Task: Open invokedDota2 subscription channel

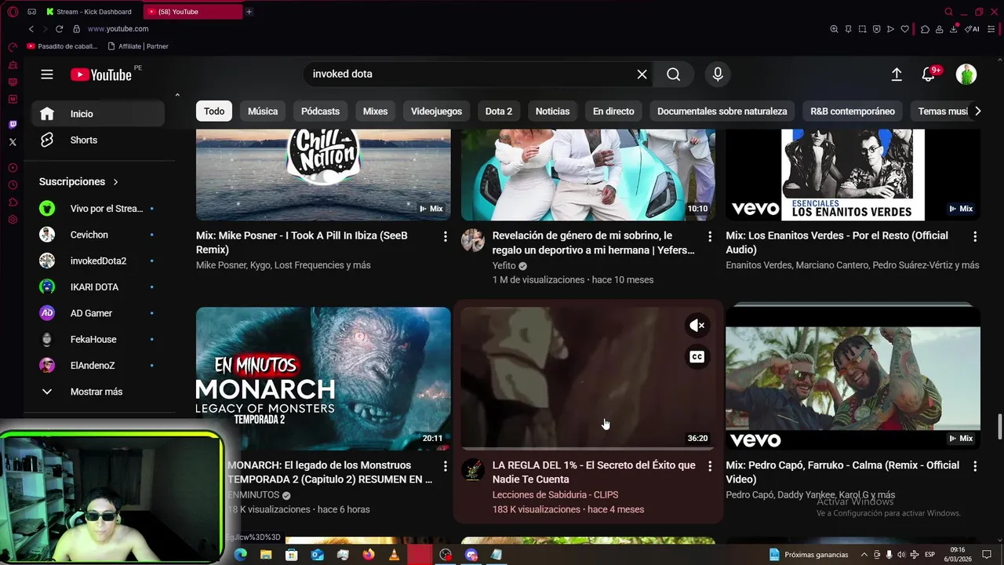Action: (98, 261)
